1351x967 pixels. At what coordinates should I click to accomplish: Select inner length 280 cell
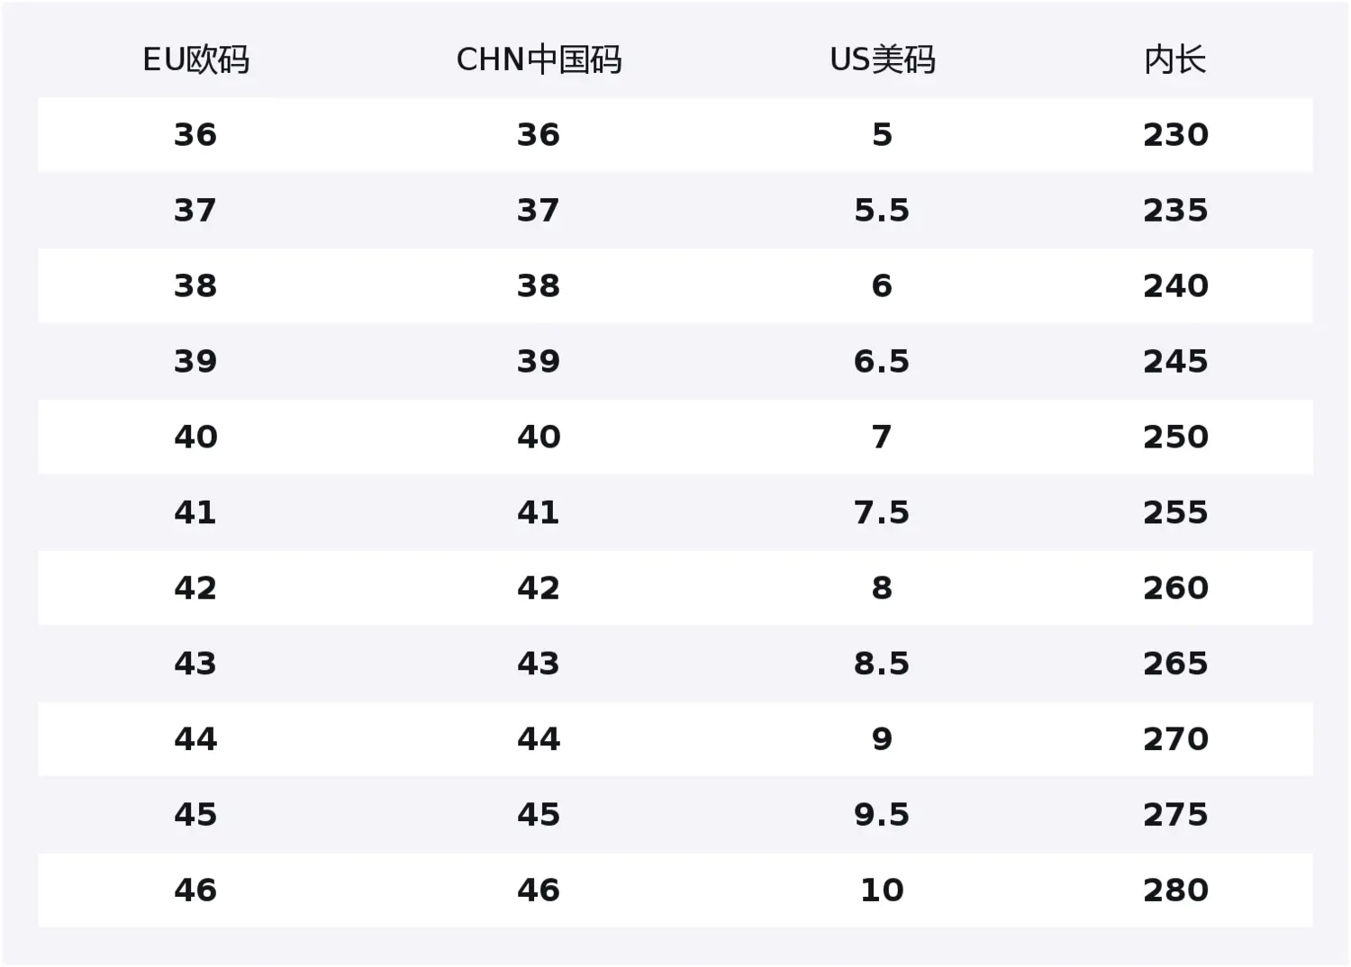[1175, 891]
